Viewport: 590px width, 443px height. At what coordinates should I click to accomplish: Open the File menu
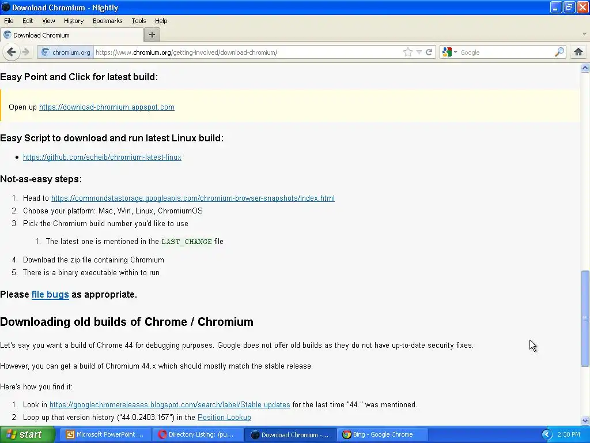tap(9, 21)
